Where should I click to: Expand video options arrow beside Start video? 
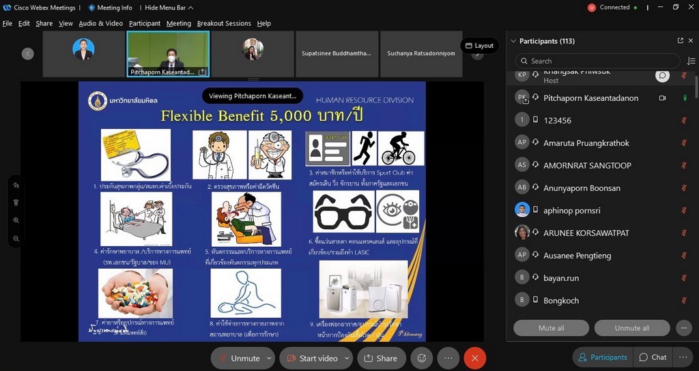347,358
